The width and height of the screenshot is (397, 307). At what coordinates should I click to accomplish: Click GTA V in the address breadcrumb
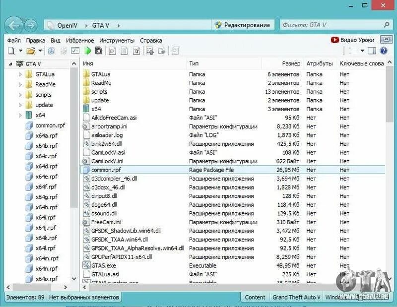101,25
